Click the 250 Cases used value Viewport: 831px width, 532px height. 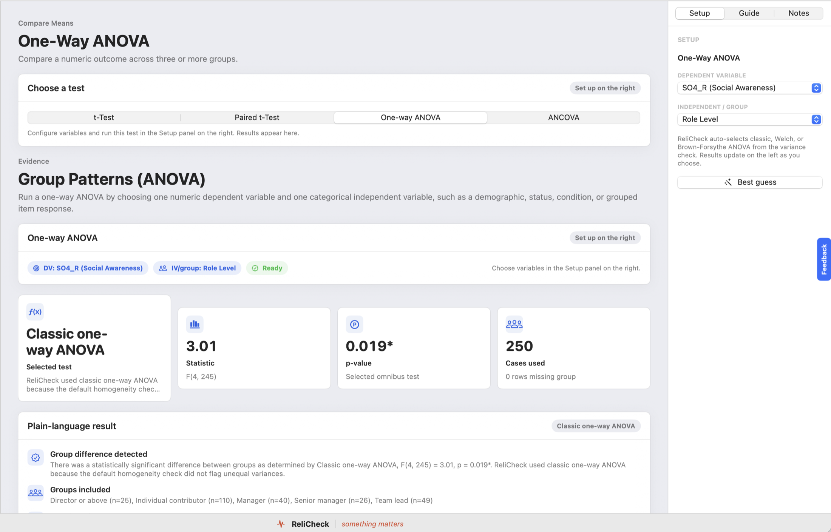coord(519,346)
